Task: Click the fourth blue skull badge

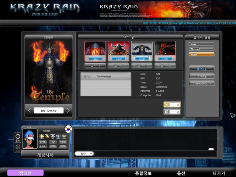Action: point(58,136)
